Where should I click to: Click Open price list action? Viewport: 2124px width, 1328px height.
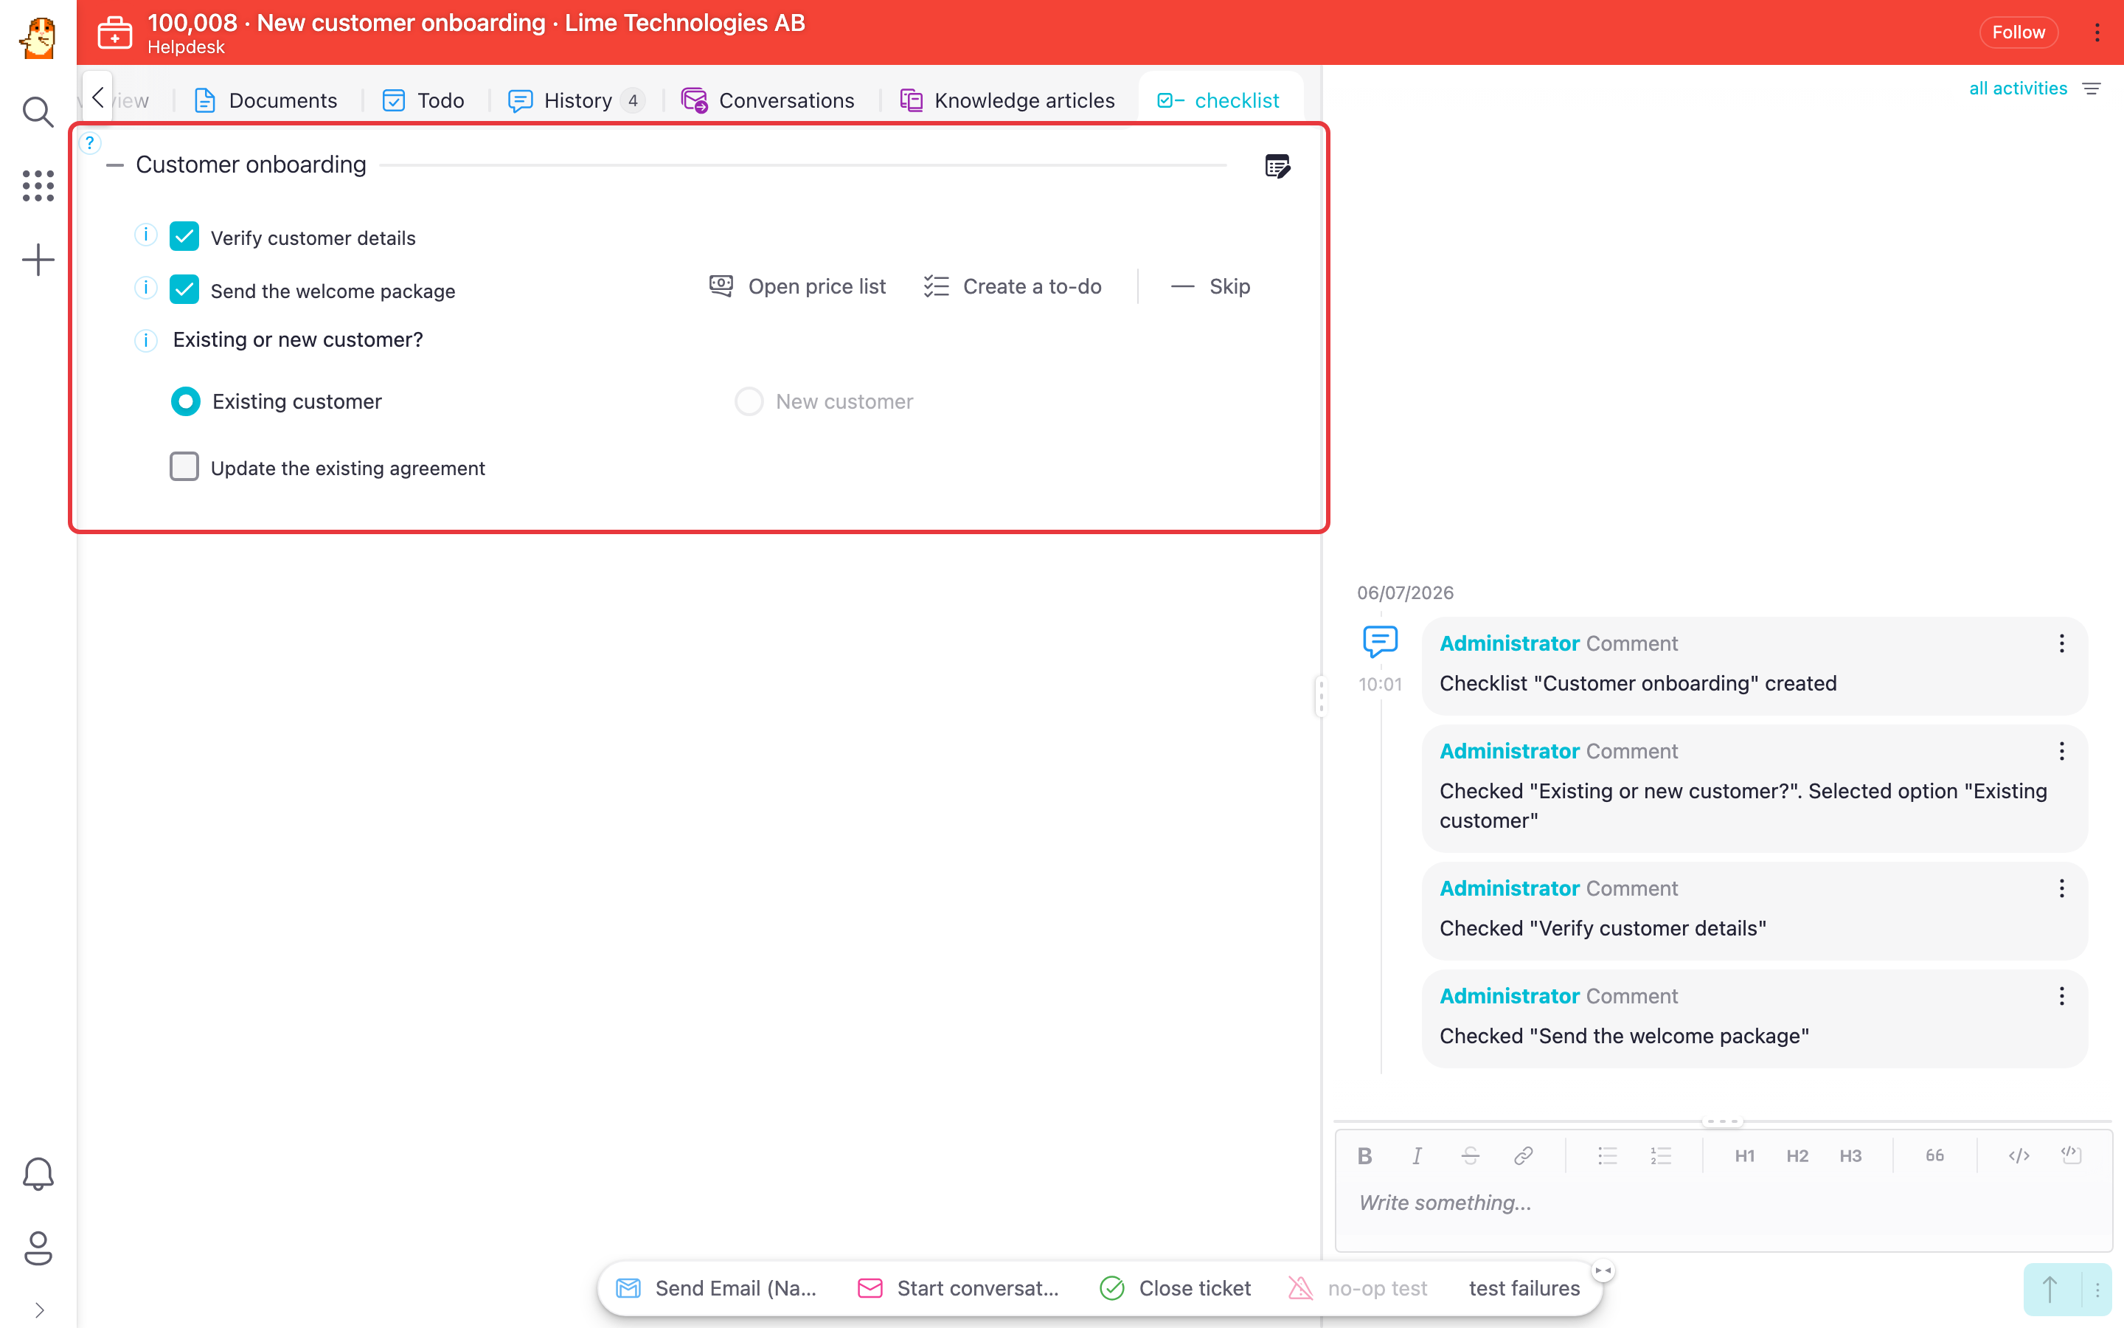coord(797,286)
